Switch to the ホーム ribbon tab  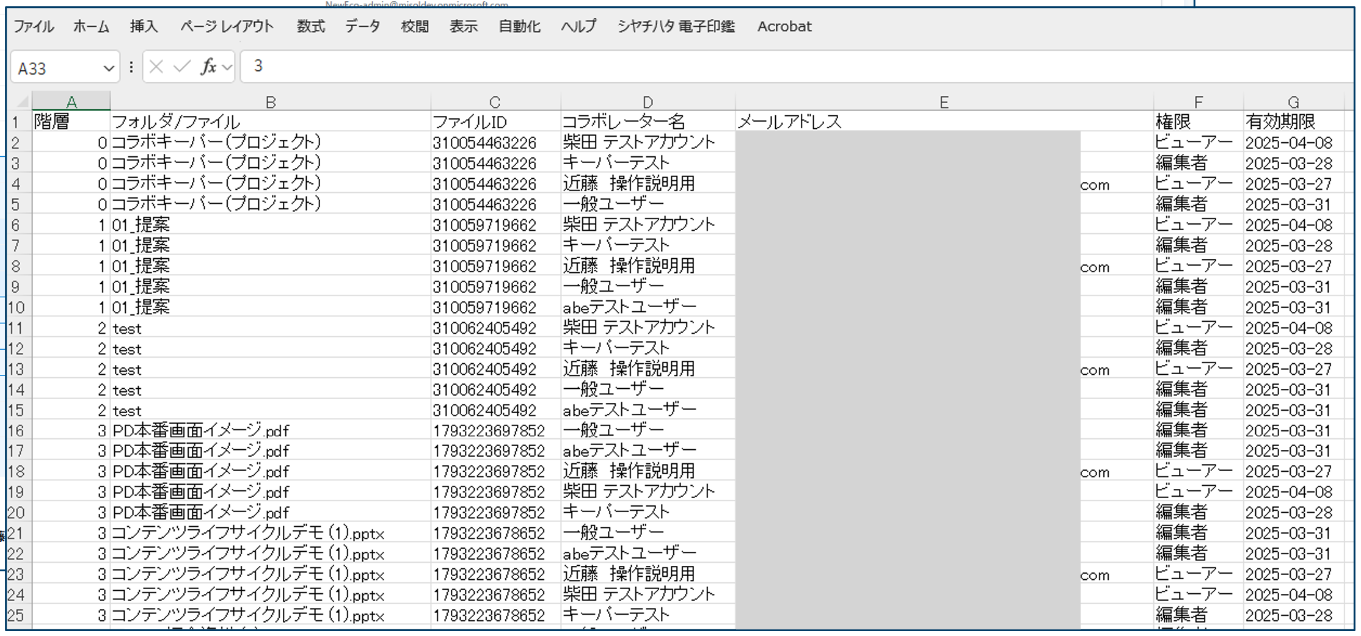(91, 26)
